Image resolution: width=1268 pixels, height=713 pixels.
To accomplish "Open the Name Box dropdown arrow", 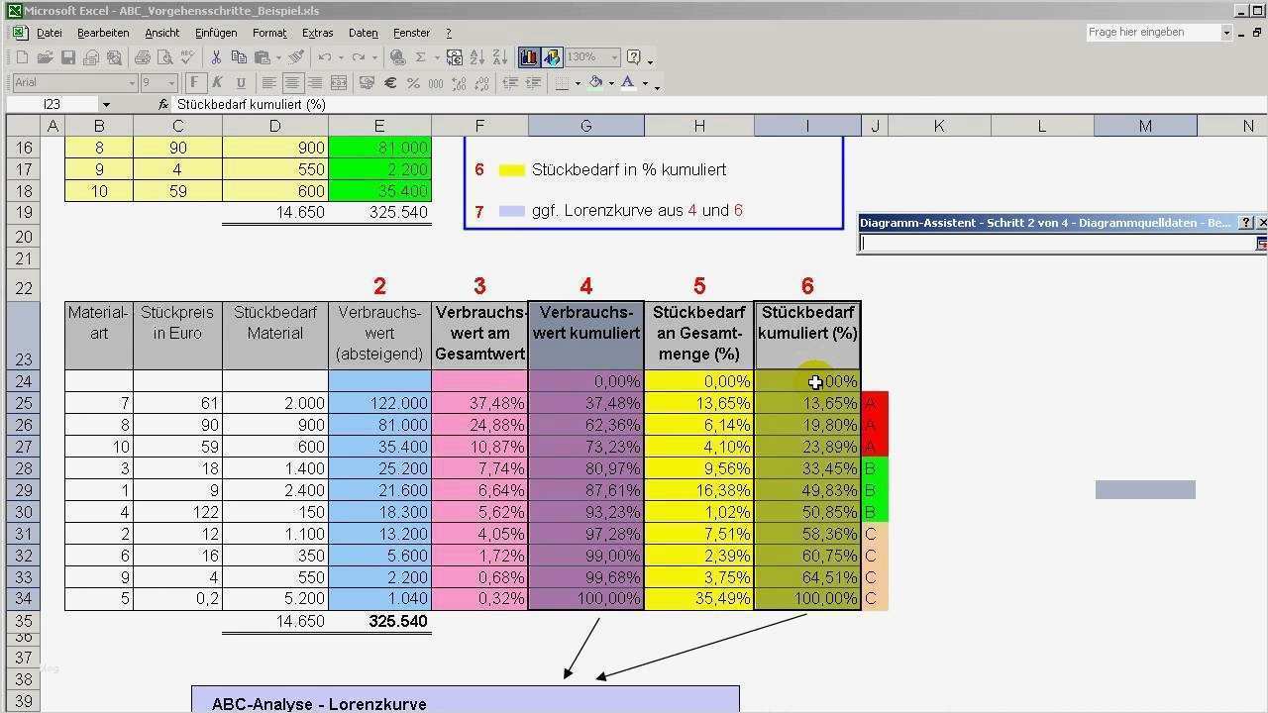I will (106, 105).
